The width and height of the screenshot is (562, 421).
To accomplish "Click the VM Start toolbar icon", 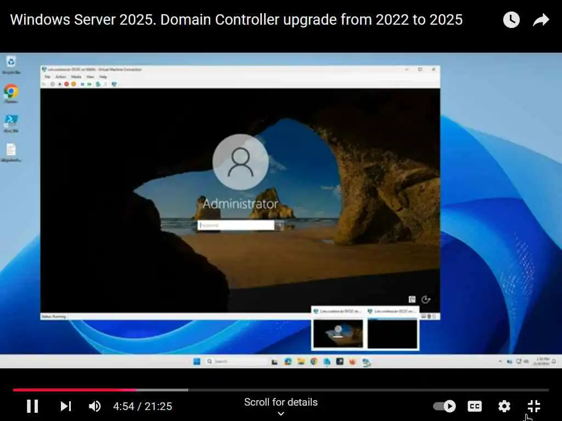I will point(52,84).
